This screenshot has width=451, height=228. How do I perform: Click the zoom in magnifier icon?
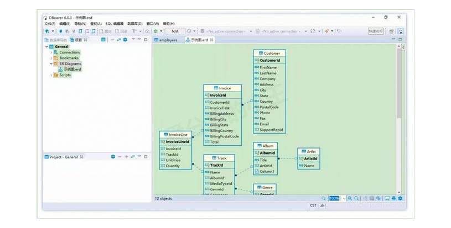(350, 198)
